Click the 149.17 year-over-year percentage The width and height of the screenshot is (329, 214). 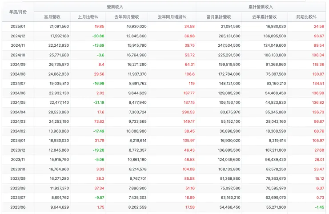(189, 121)
